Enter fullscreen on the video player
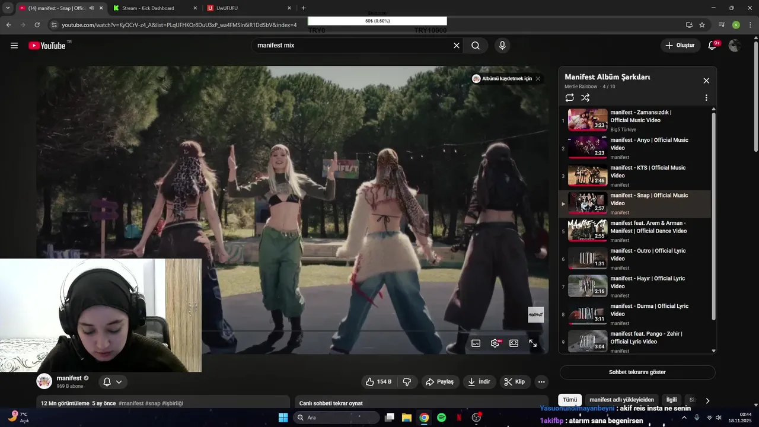Screen dimensions: 759x427 coord(533,343)
